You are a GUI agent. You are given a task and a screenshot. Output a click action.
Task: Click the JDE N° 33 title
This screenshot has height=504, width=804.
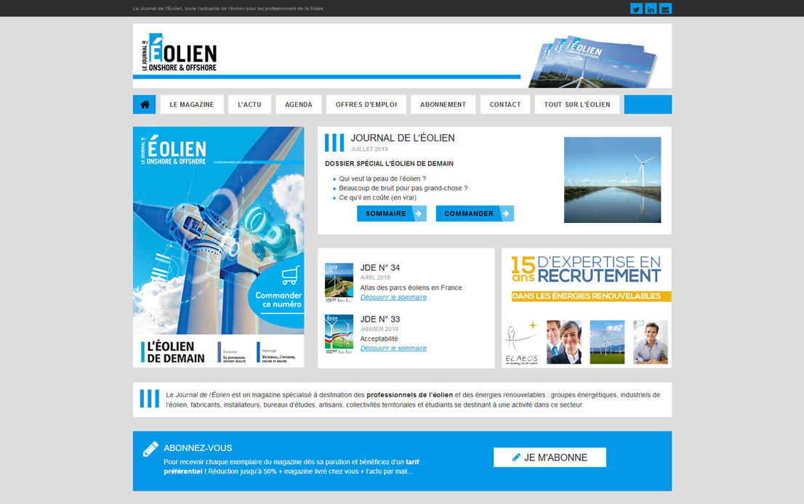click(x=380, y=319)
